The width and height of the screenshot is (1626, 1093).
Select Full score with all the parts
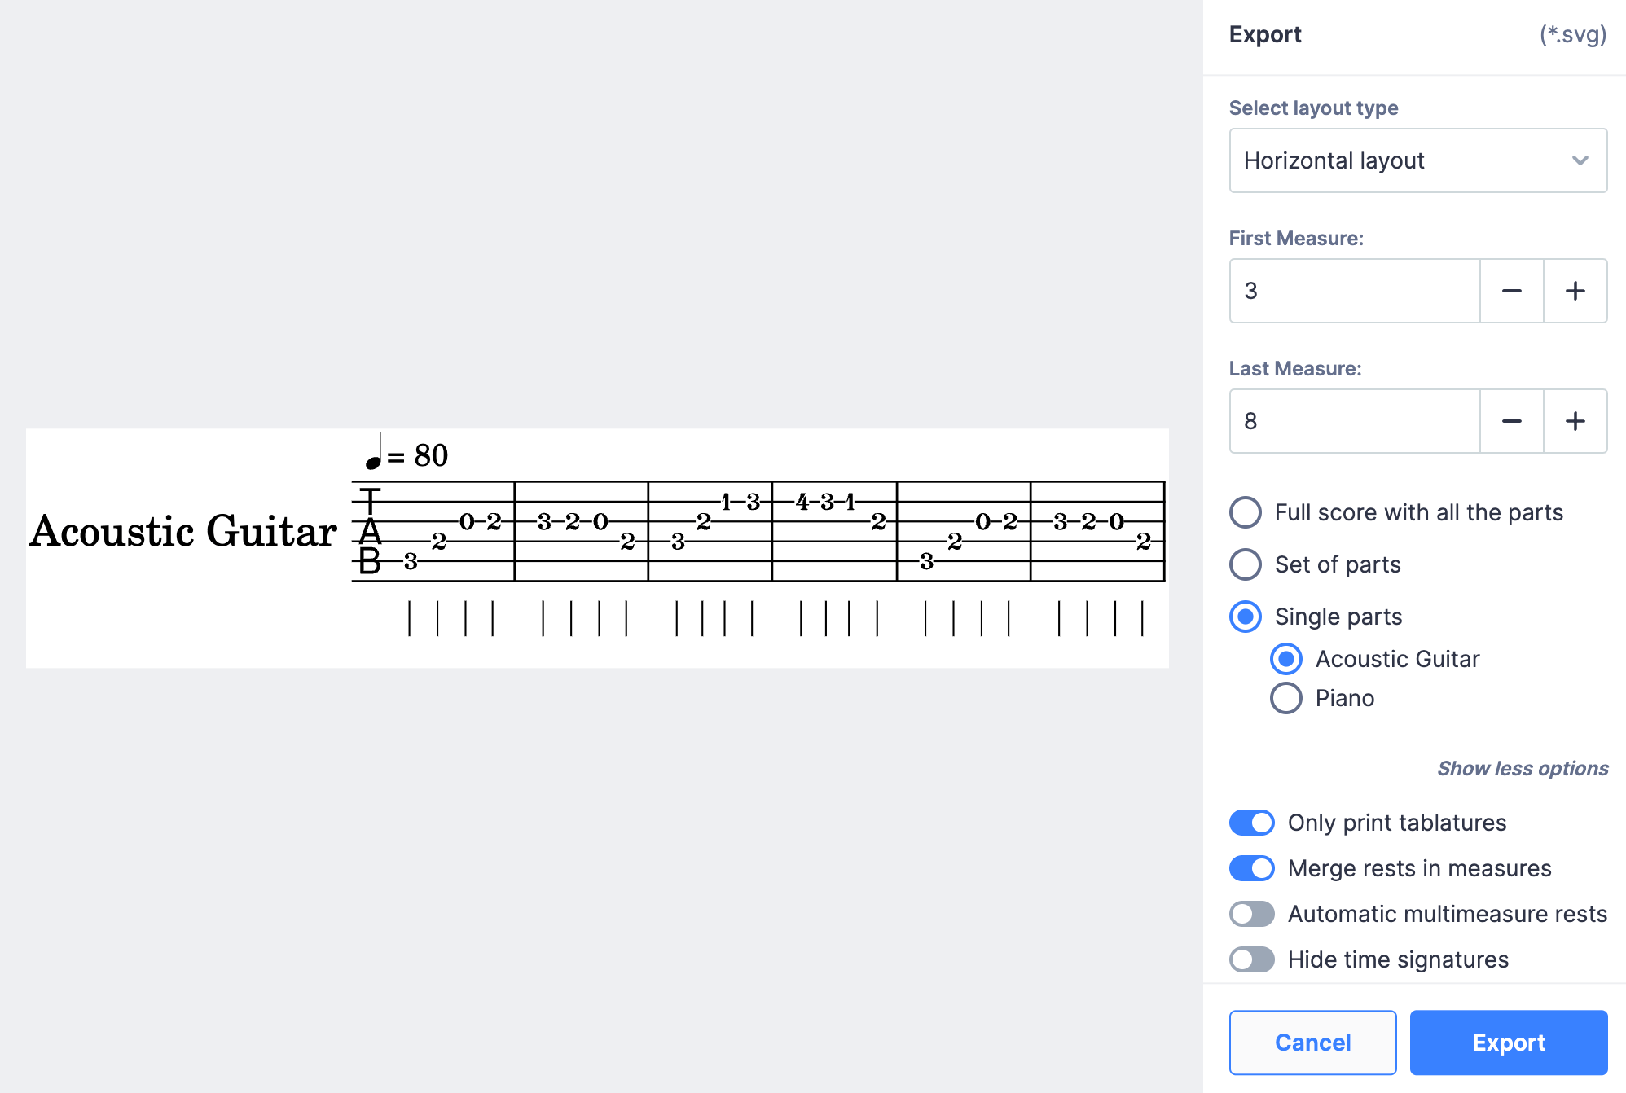click(x=1246, y=512)
